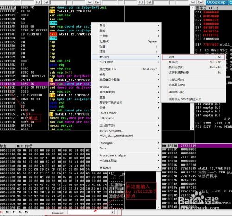Open the 复制 submenu
The image size is (232, 216).
pos(127,31)
